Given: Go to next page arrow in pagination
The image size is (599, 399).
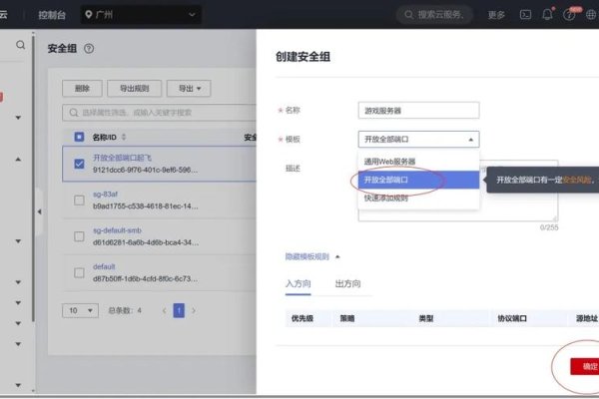Looking at the screenshot, I should 194,310.
